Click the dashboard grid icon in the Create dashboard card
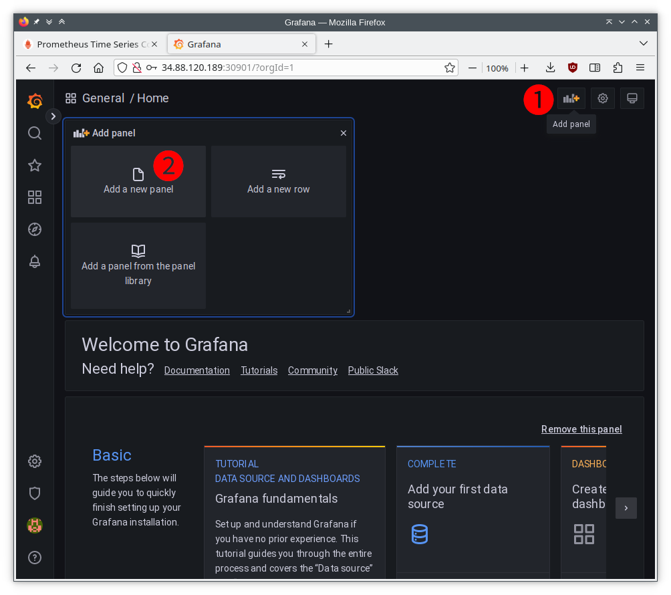This screenshot has width=671, height=595. (x=584, y=533)
